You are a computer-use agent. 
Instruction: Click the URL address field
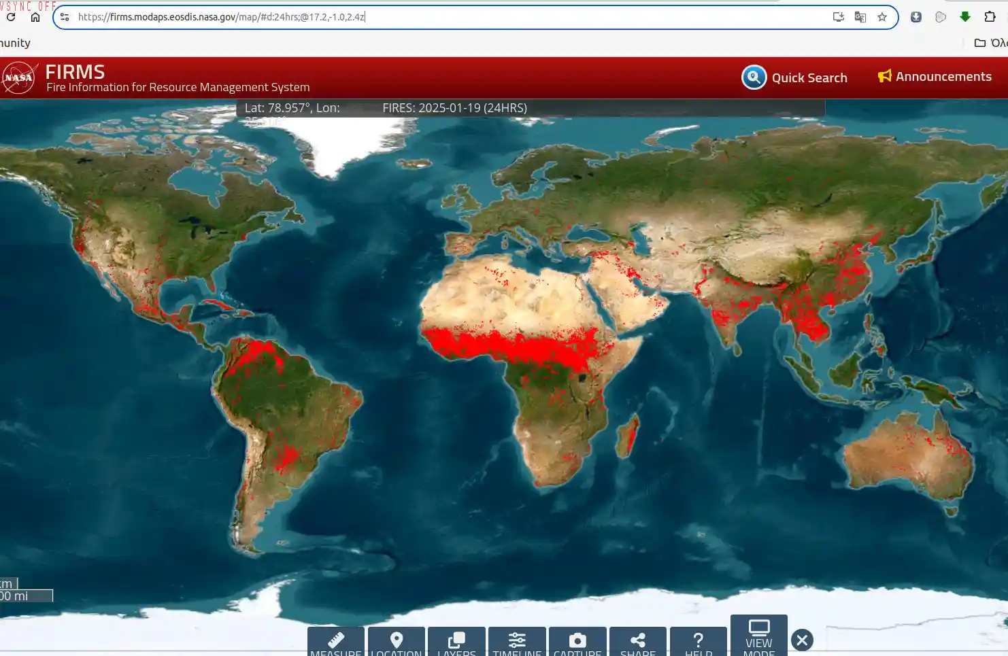(449, 17)
